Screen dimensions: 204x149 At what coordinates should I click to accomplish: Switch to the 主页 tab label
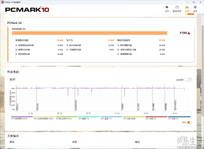point(167,11)
